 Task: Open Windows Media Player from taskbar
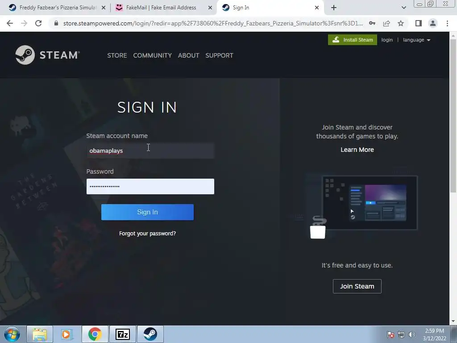pos(67,334)
